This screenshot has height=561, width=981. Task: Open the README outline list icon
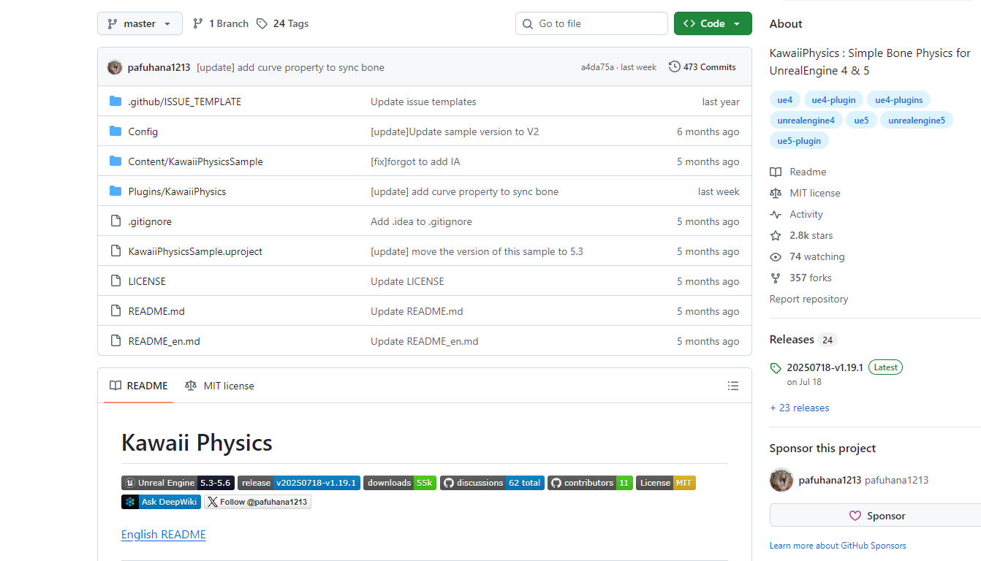tap(733, 386)
